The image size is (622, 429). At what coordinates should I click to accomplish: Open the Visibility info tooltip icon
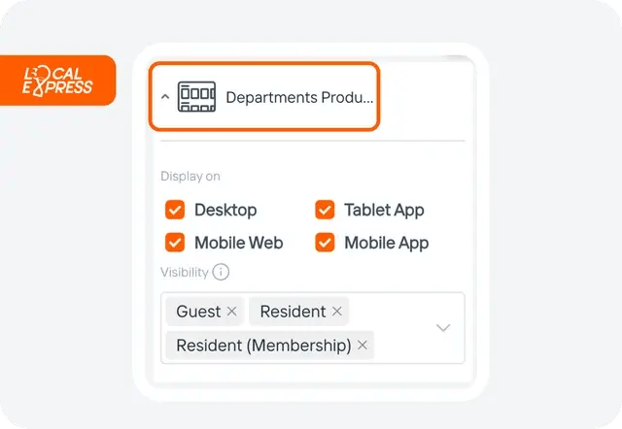pos(221,272)
